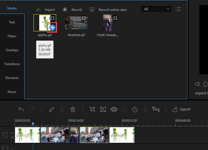Image resolution: width=208 pixels, height=150 pixels.
Task: Click the Mosaic tool icon
Action: [x=114, y=109]
